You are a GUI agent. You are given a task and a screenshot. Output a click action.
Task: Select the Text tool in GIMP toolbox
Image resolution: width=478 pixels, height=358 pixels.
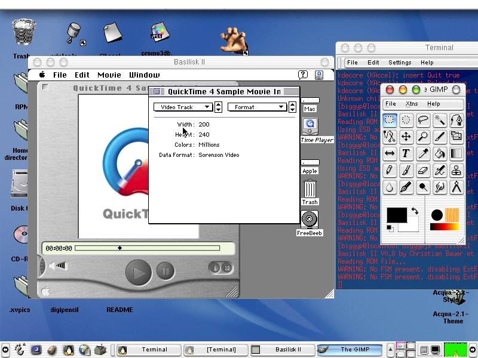[406, 153]
